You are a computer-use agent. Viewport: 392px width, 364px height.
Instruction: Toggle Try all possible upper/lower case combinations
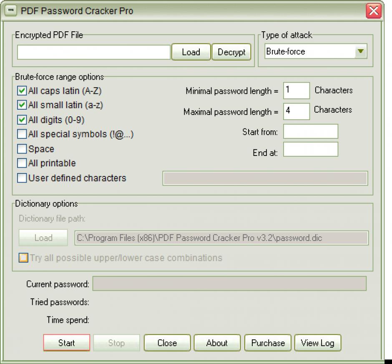pyautogui.click(x=23, y=258)
